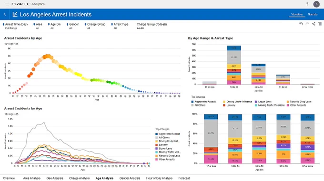Click the 35 to 50 stacked bar
The image size is (324, 181).
[x=258, y=74]
